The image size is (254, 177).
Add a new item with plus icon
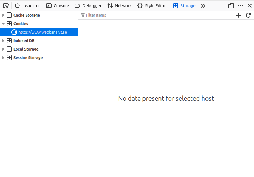tap(238, 15)
